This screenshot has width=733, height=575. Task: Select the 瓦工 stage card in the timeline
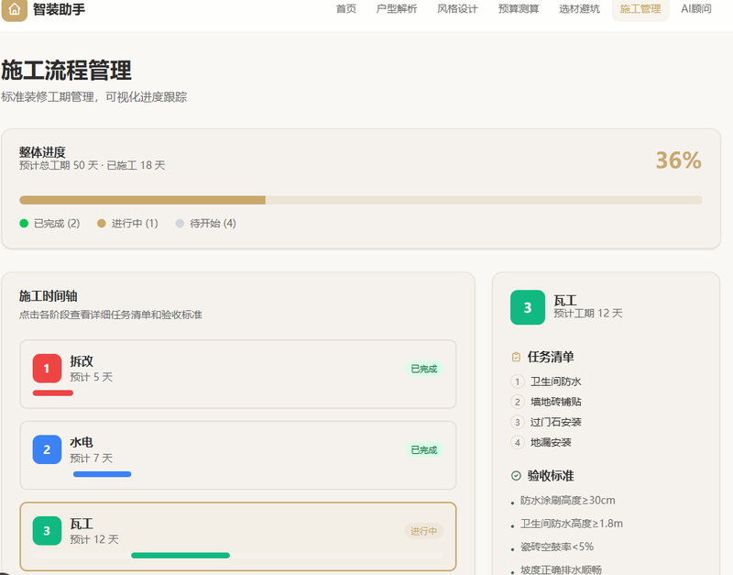click(238, 536)
